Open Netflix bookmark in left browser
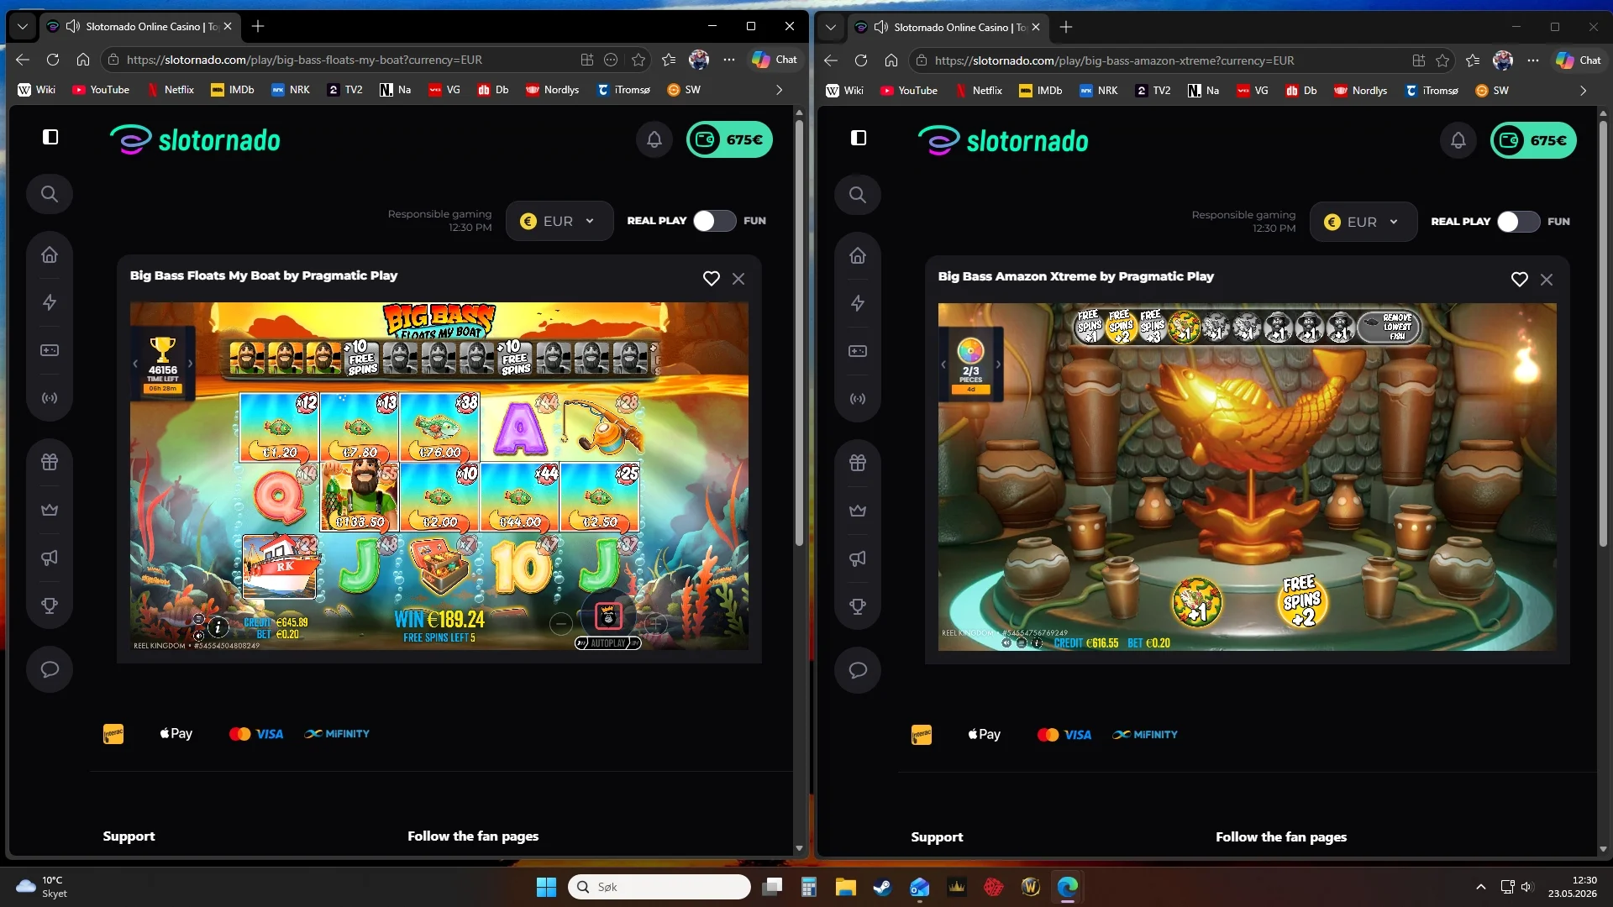This screenshot has width=1613, height=907. tap(171, 90)
